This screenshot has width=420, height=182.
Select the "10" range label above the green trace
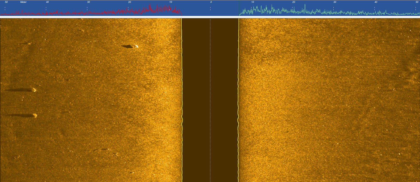click(x=253, y=2)
